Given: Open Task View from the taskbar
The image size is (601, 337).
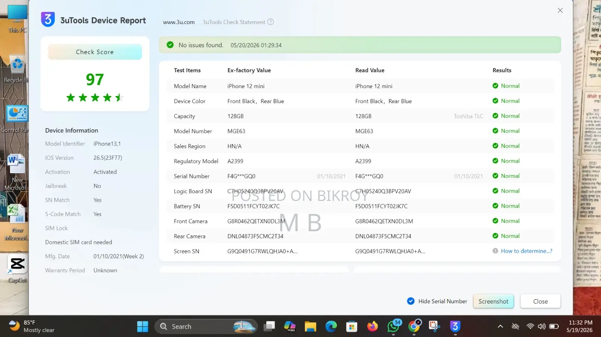Looking at the screenshot, I should [269, 327].
